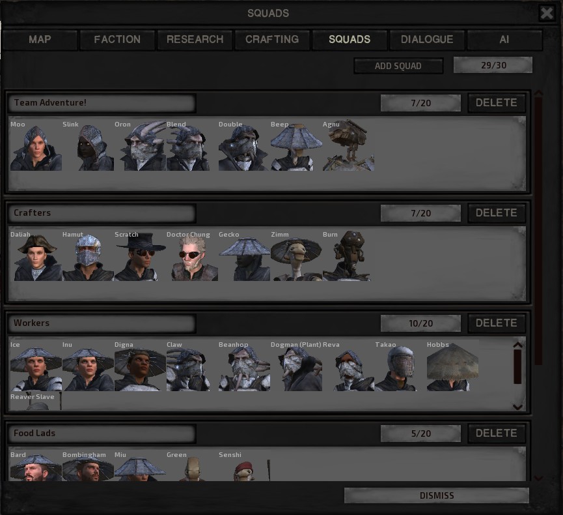
Task: Select Beep's straw hat portrait
Action: click(x=296, y=145)
